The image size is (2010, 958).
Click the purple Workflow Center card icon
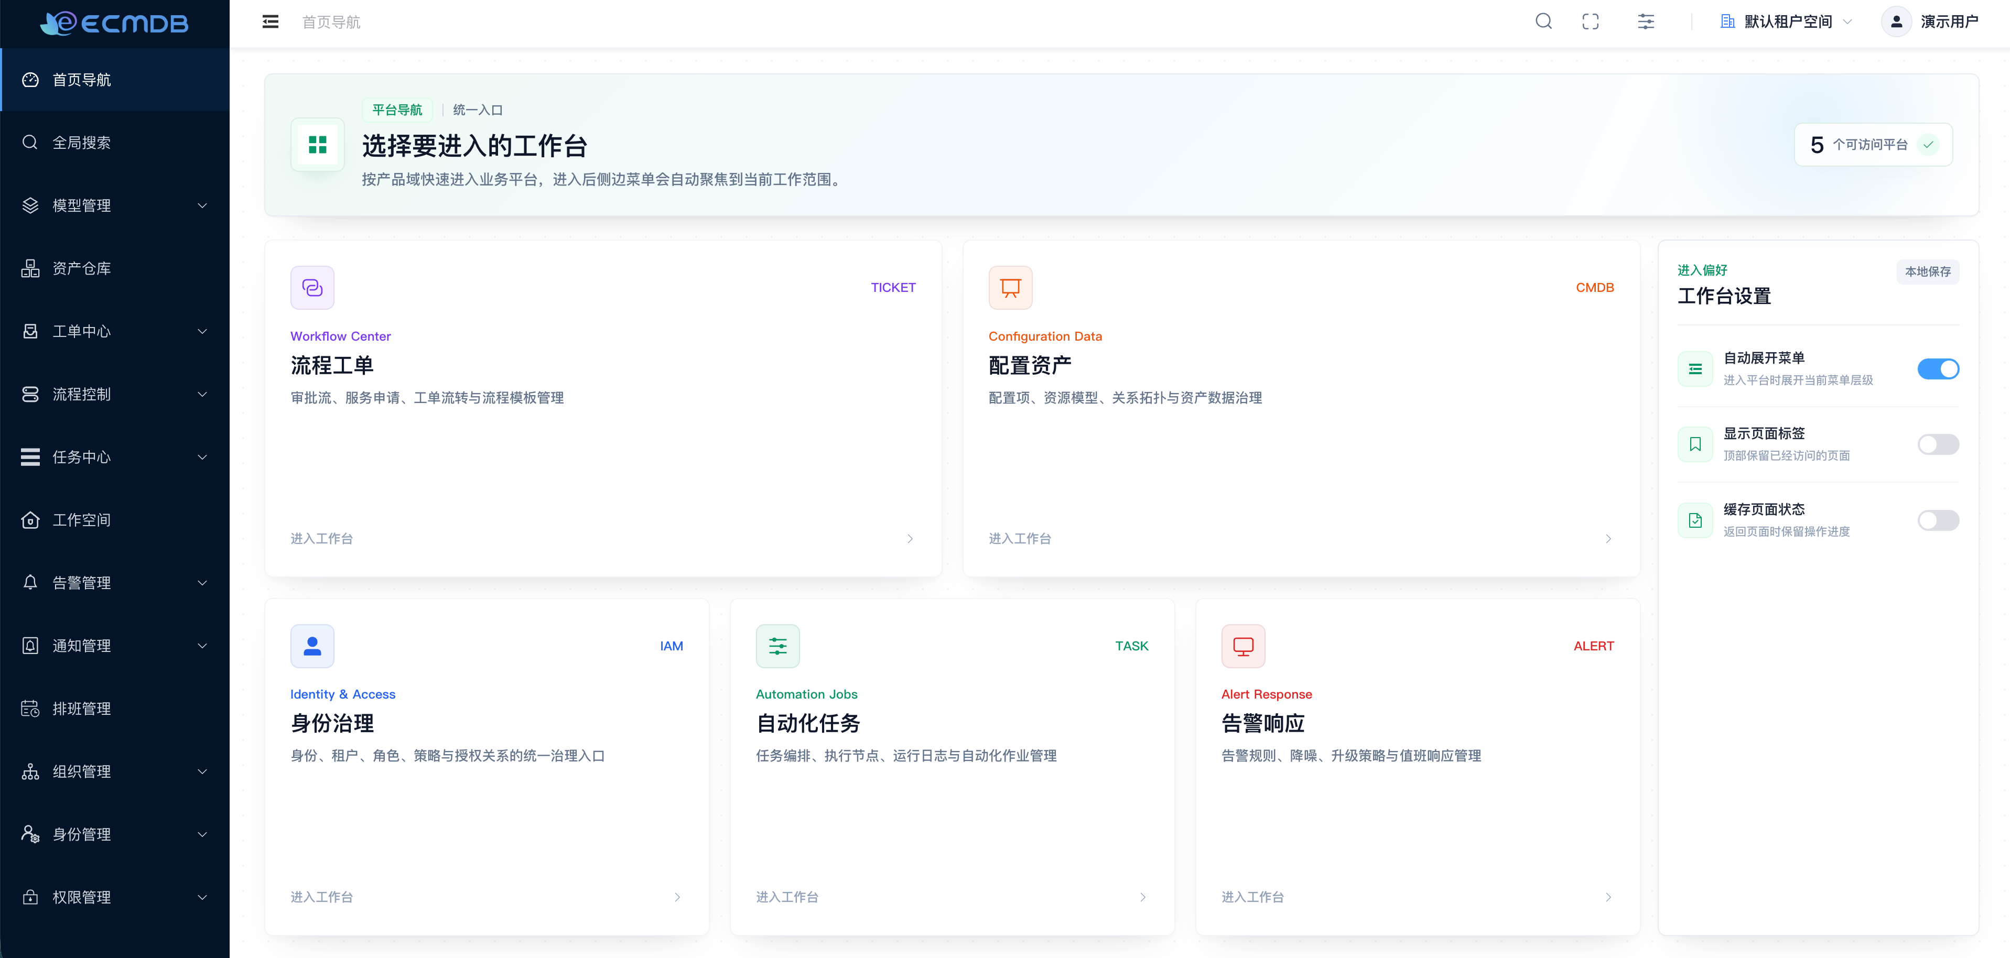pyautogui.click(x=312, y=288)
